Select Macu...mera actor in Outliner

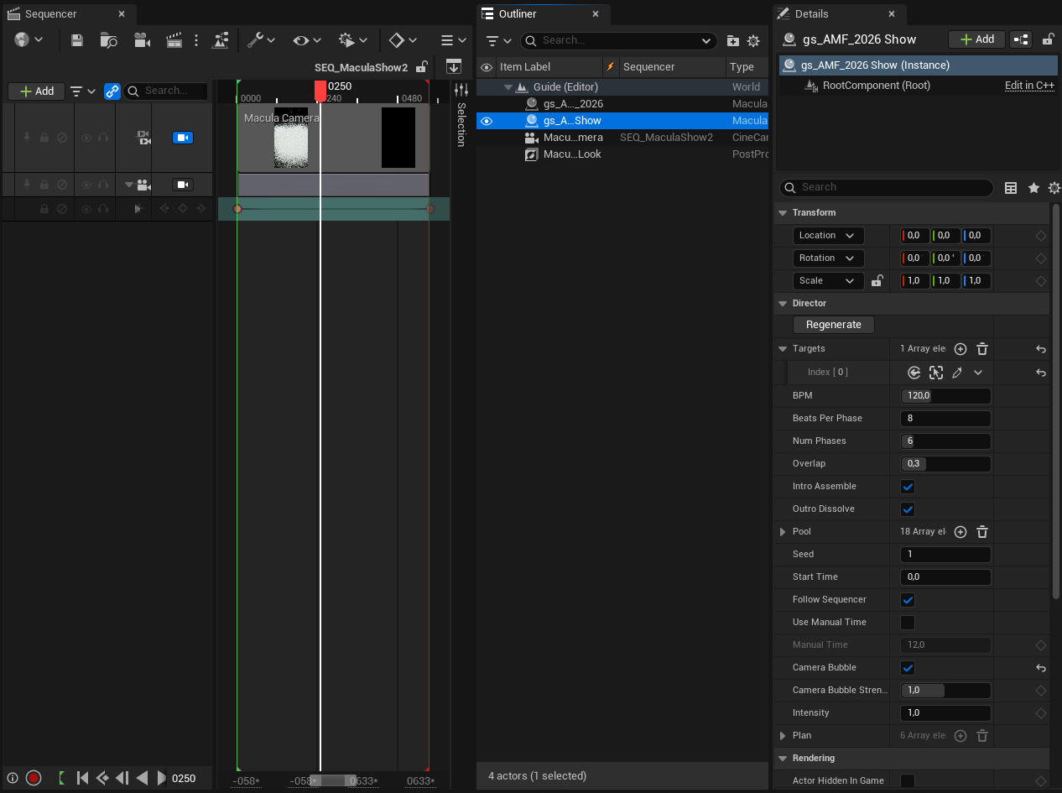click(x=573, y=138)
